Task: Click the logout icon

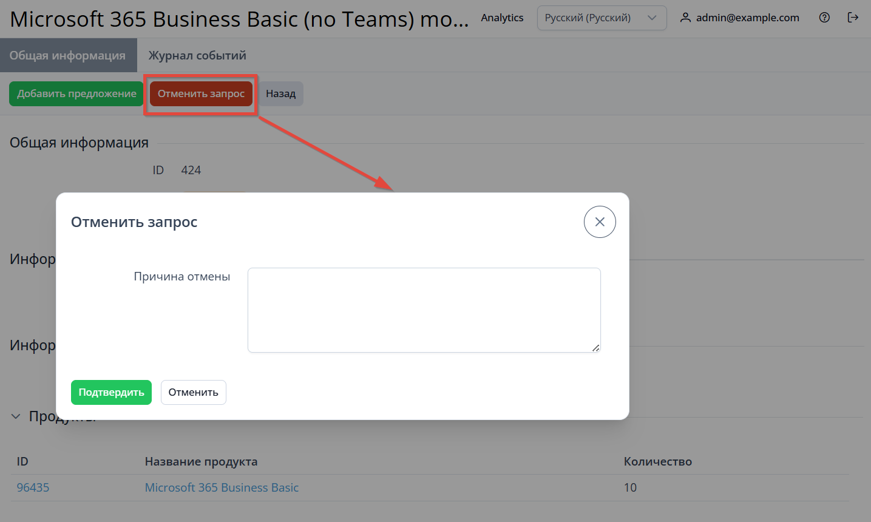Action: tap(853, 18)
